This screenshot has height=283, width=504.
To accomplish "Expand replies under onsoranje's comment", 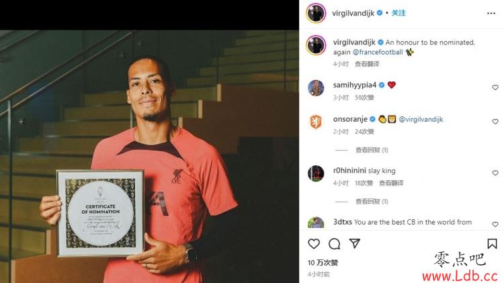I will point(372,150).
